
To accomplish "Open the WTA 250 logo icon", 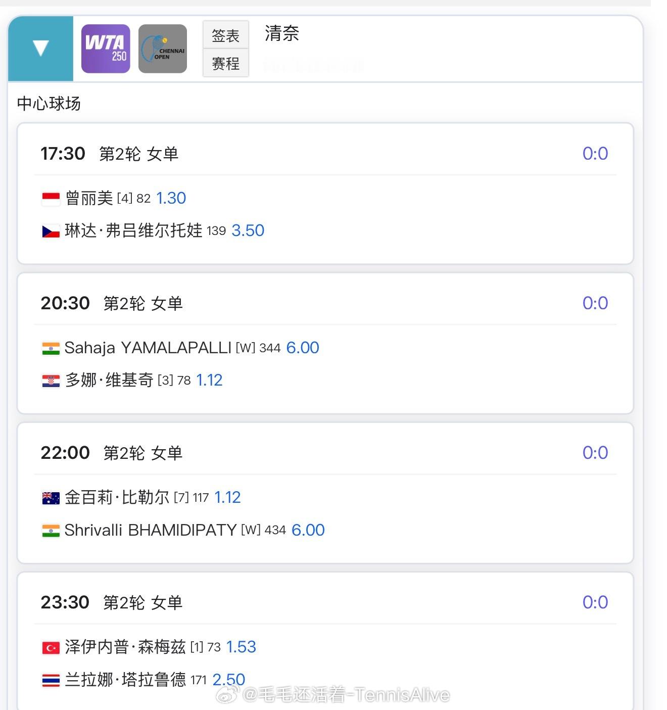I will pyautogui.click(x=106, y=49).
